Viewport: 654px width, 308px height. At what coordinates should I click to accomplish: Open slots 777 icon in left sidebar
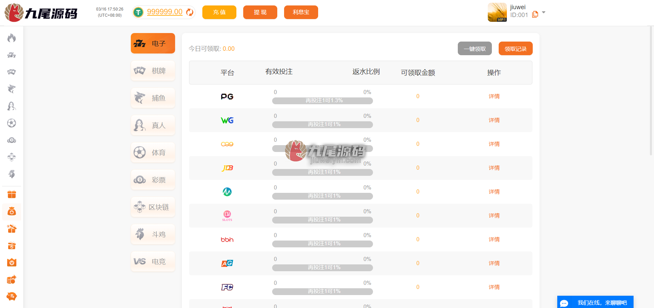tap(12, 55)
